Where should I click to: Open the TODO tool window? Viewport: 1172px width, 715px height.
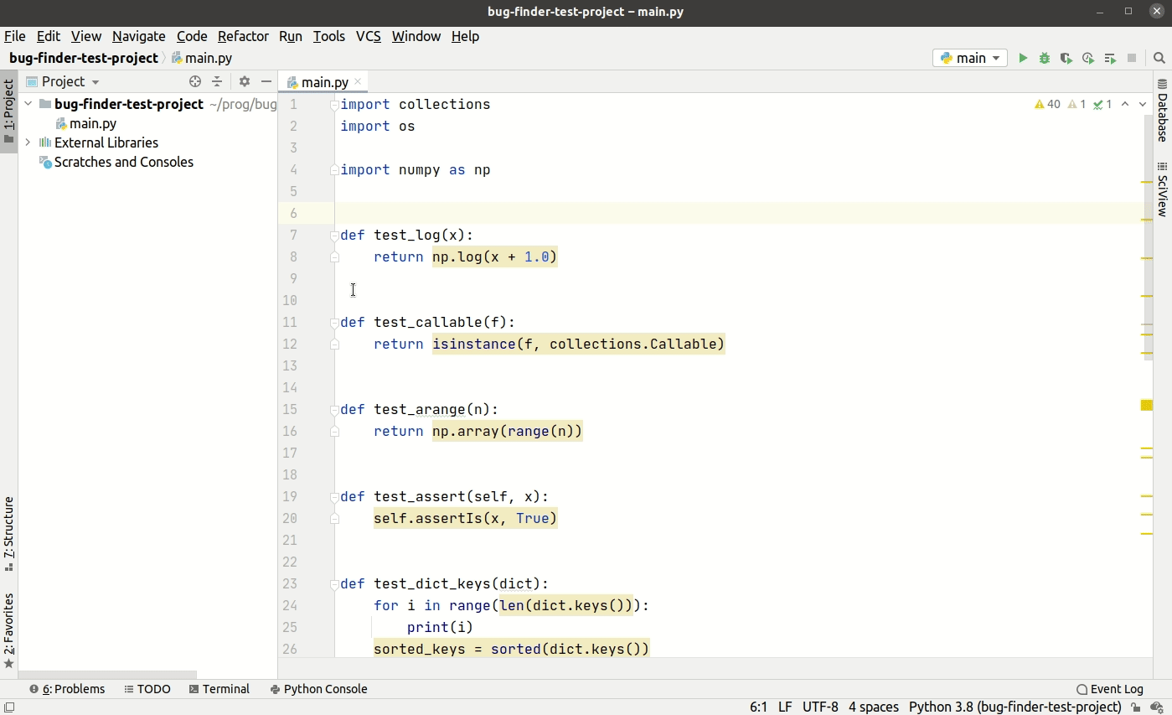147,689
